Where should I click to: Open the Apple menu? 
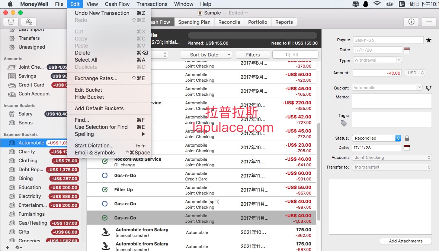(10, 4)
